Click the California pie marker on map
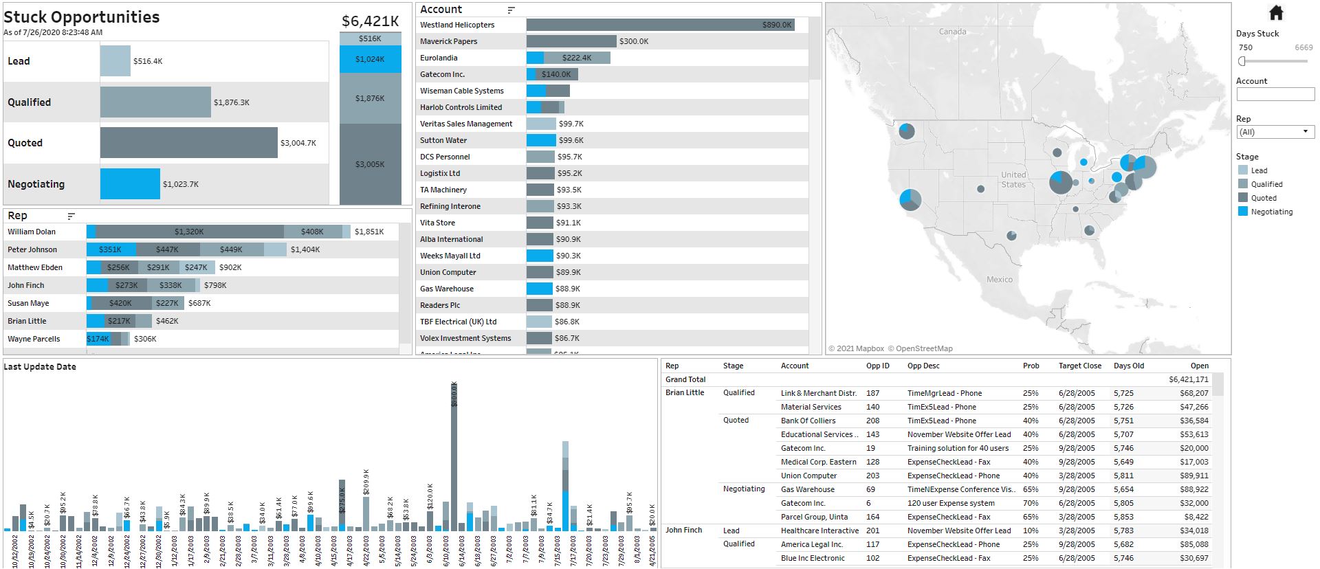Viewport: 1320px width, 569px height. coord(910,200)
